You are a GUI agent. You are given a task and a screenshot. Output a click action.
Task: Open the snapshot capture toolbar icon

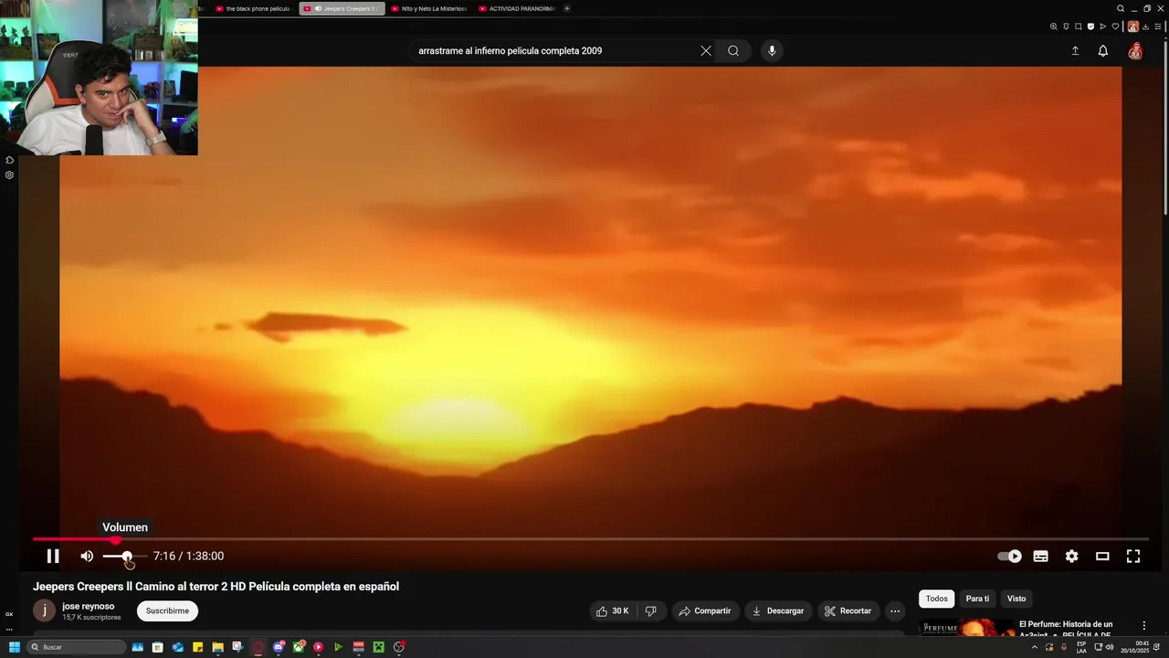tap(1078, 27)
